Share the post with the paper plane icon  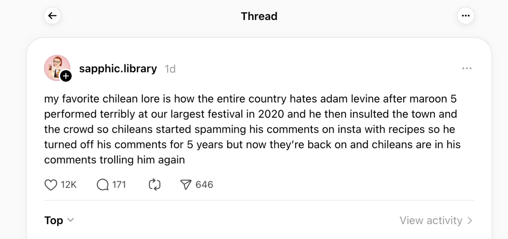tap(186, 184)
